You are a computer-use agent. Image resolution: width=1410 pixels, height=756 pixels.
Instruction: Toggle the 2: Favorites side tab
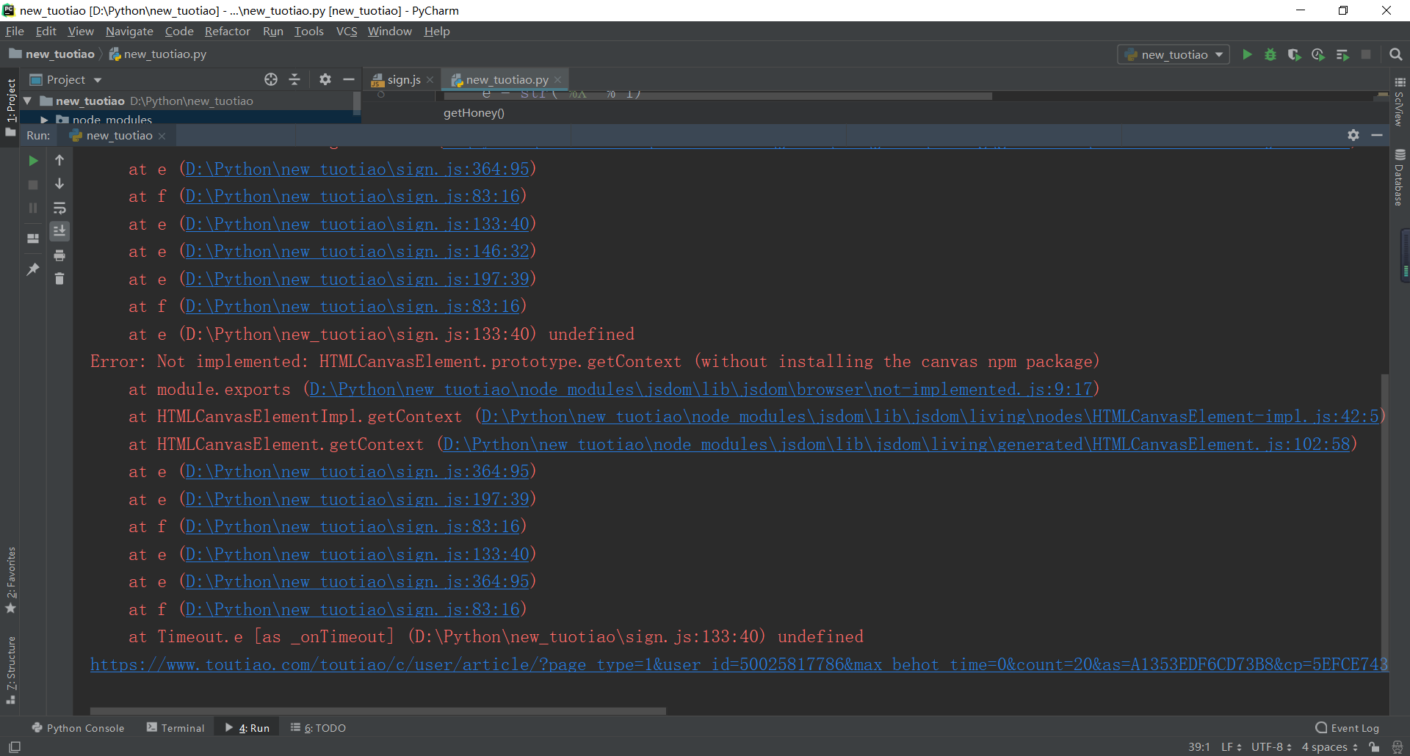point(10,580)
